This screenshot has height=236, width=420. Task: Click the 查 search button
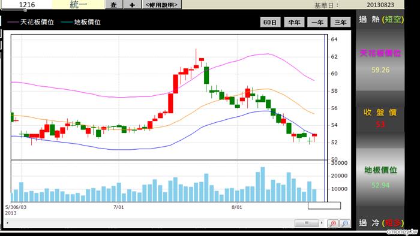coord(114,5)
